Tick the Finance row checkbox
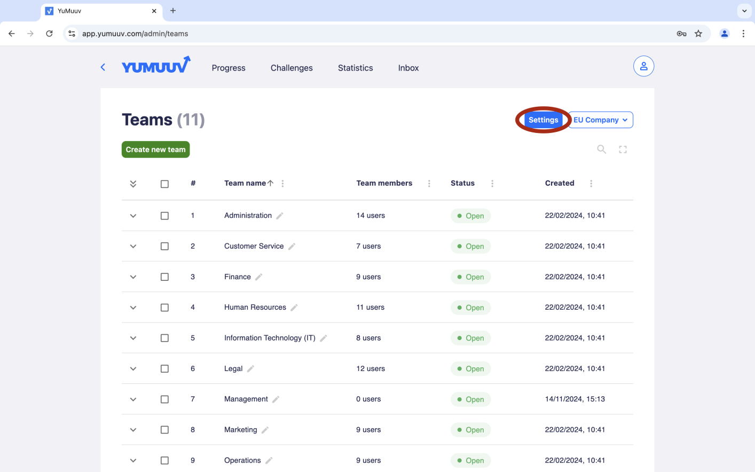This screenshot has height=472, width=755. (164, 277)
